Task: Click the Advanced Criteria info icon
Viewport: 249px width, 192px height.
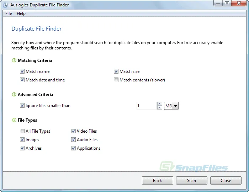Action: (x=14, y=95)
